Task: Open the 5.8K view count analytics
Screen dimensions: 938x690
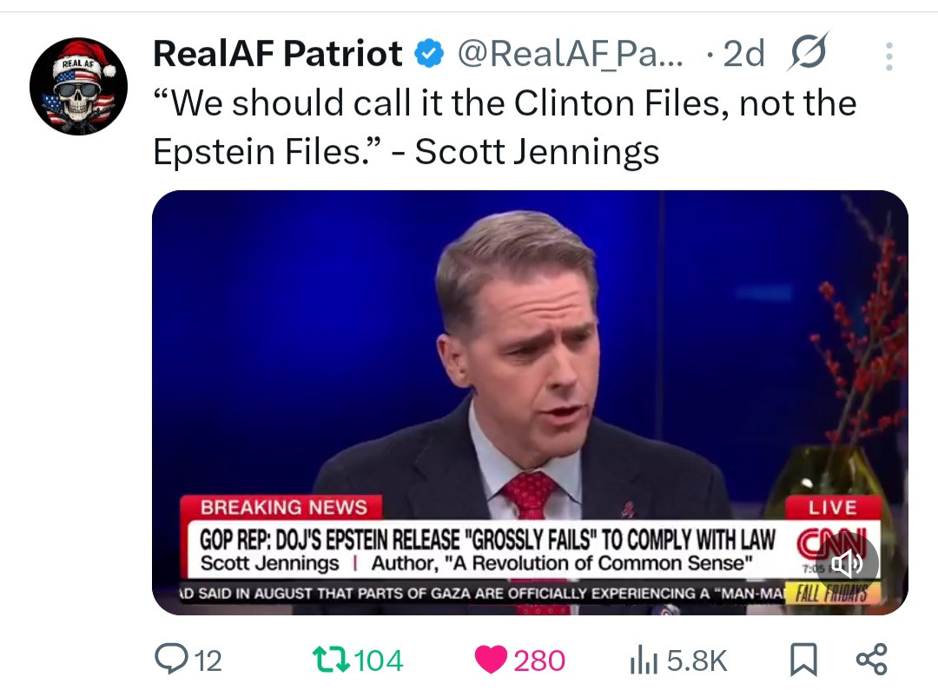Action: click(697, 661)
